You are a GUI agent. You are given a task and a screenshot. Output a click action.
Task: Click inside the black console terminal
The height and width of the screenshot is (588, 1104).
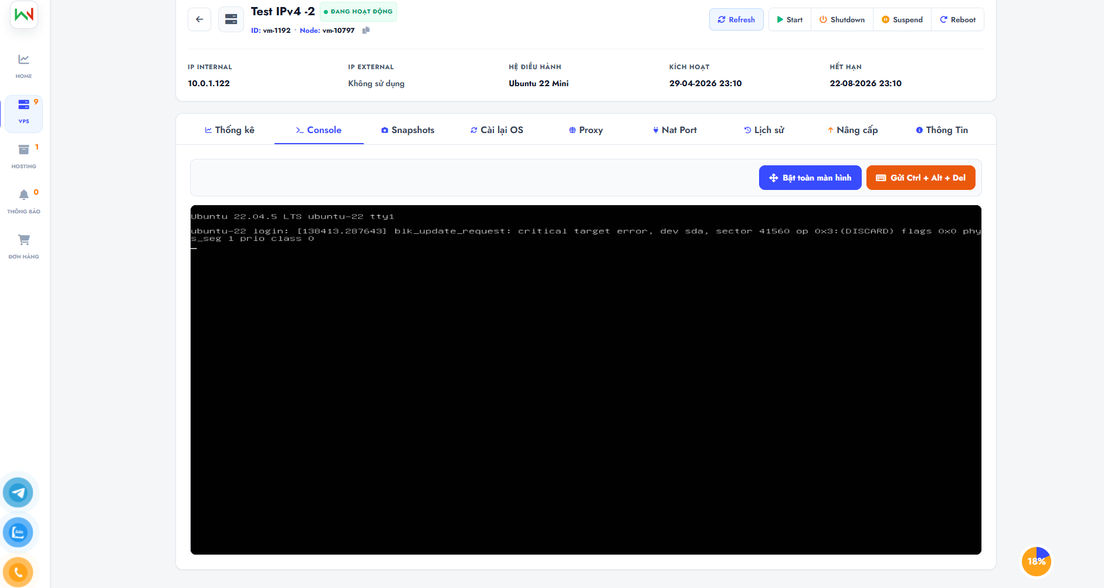[x=586, y=380]
